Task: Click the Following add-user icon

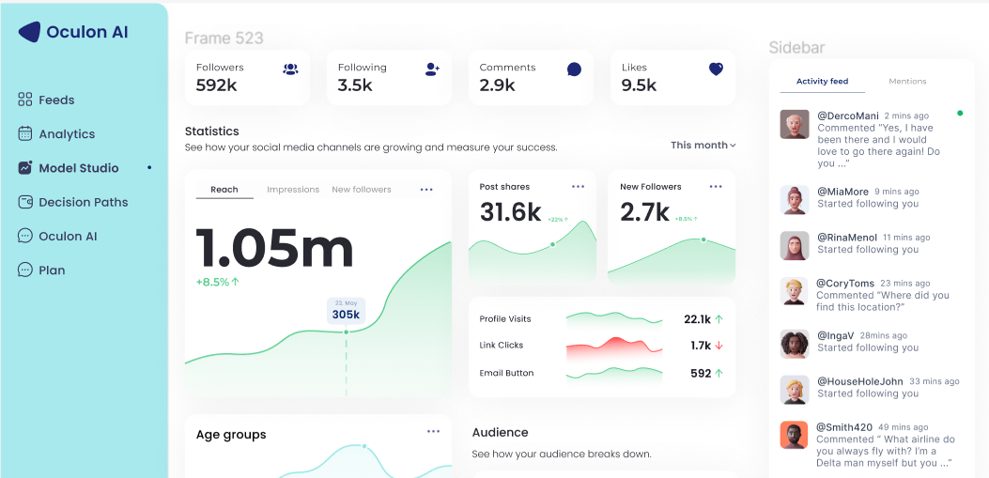Action: click(x=432, y=69)
